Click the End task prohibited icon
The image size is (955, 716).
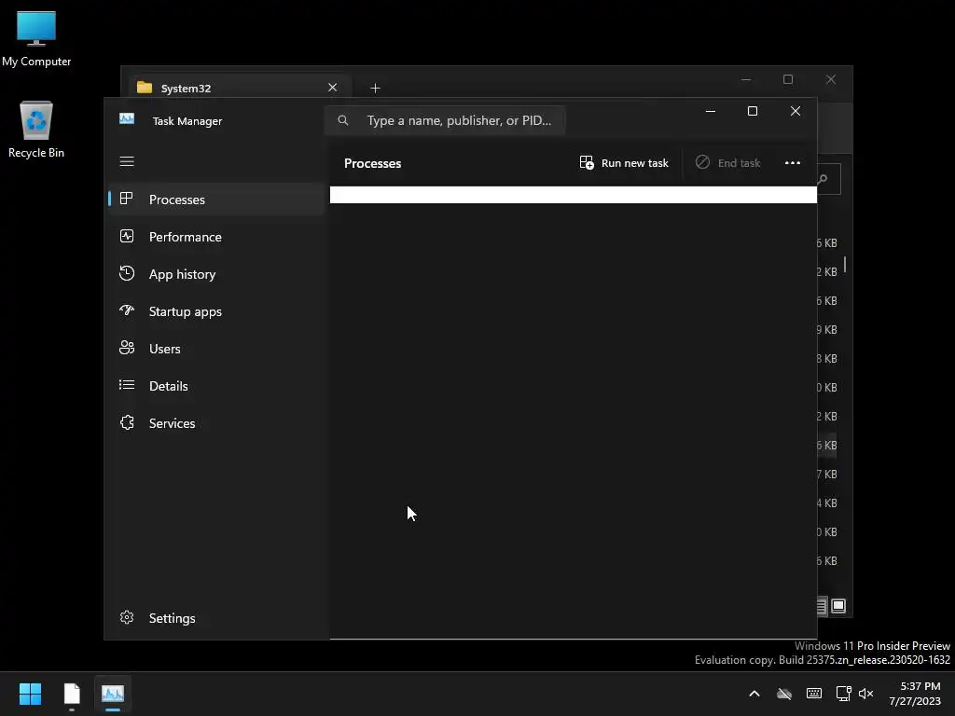point(702,162)
